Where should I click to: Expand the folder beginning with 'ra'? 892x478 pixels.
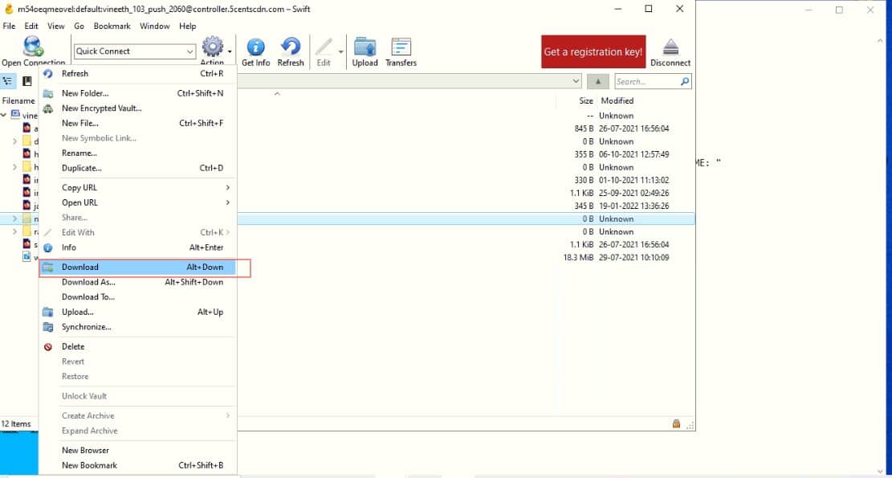(x=14, y=231)
